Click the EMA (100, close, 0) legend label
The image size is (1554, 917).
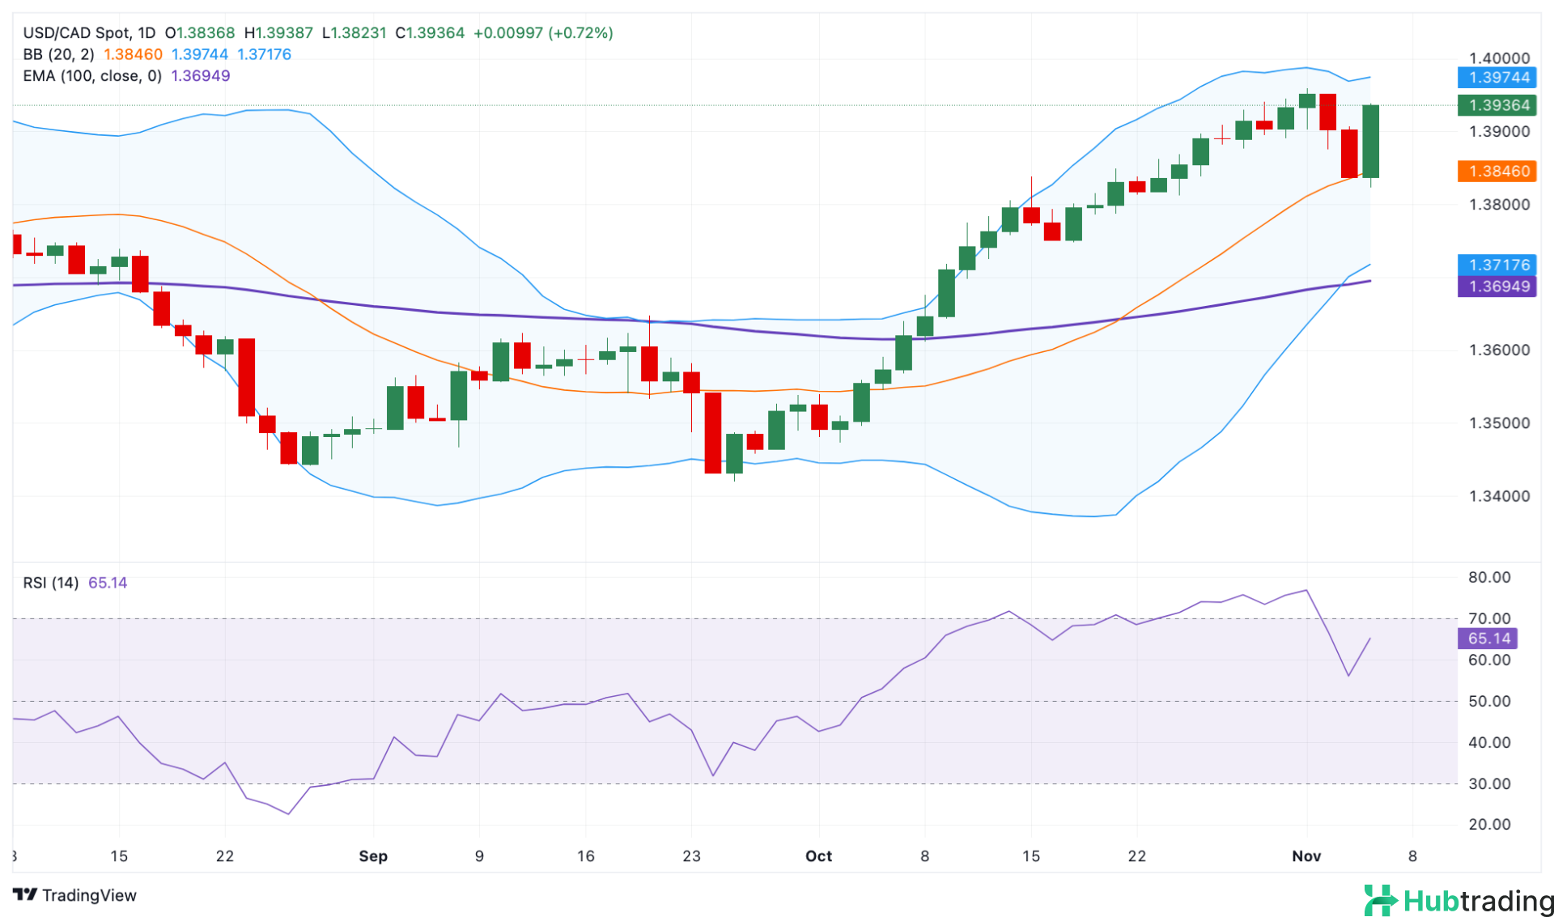click(92, 76)
